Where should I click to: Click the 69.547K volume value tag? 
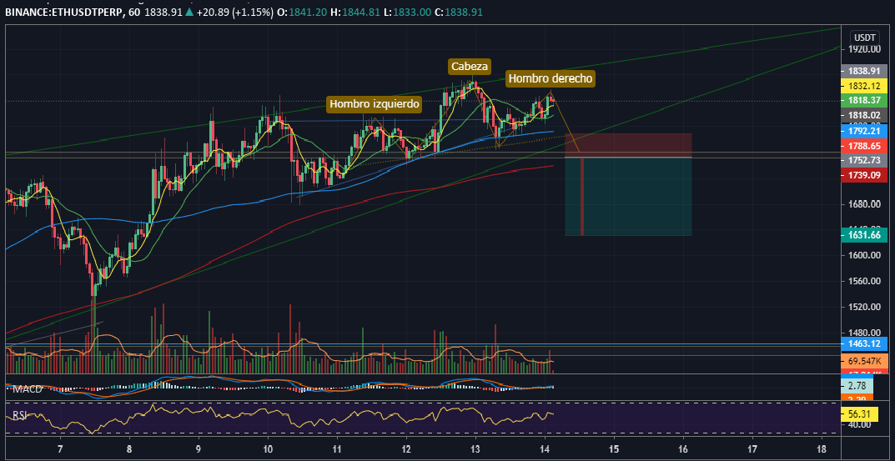(866, 361)
